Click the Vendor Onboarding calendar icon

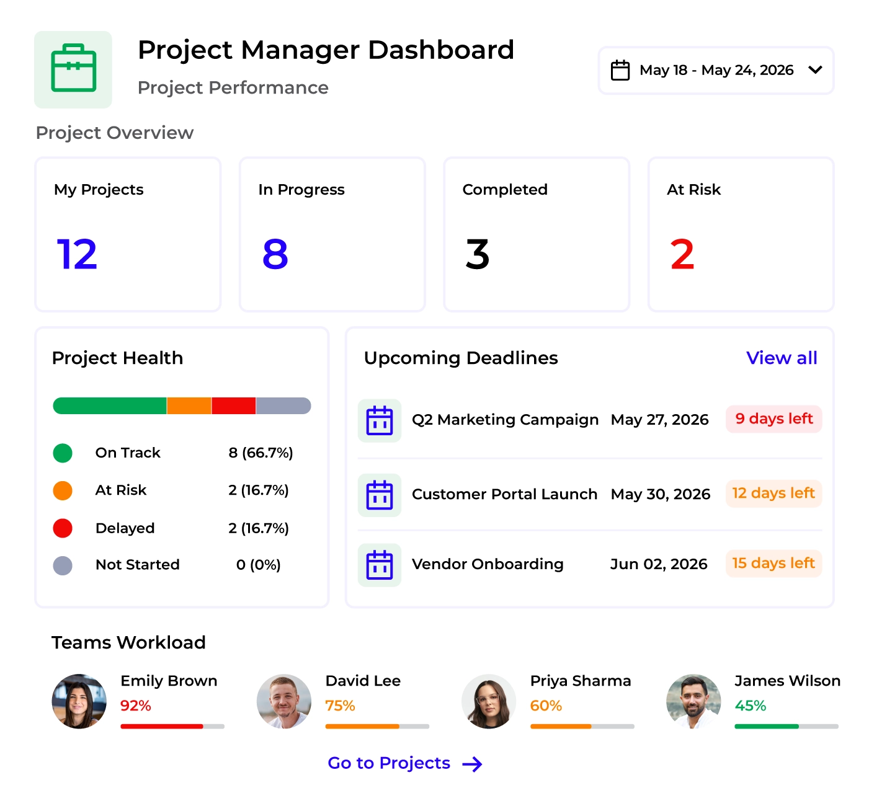tap(380, 565)
